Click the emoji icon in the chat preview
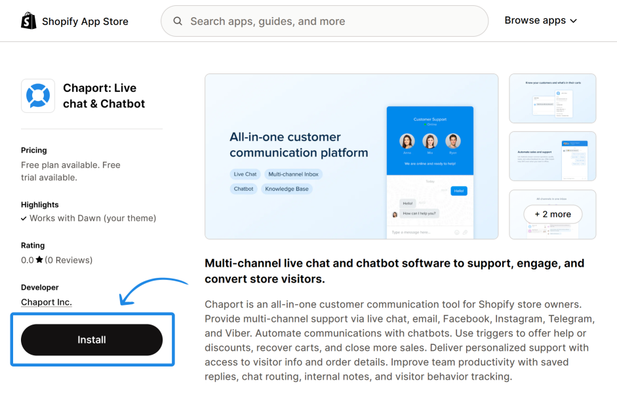The width and height of the screenshot is (617, 396). 456,231
